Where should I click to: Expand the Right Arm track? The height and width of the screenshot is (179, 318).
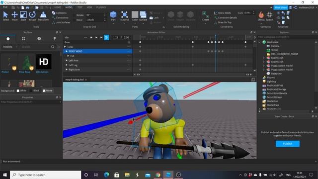pos(67,70)
